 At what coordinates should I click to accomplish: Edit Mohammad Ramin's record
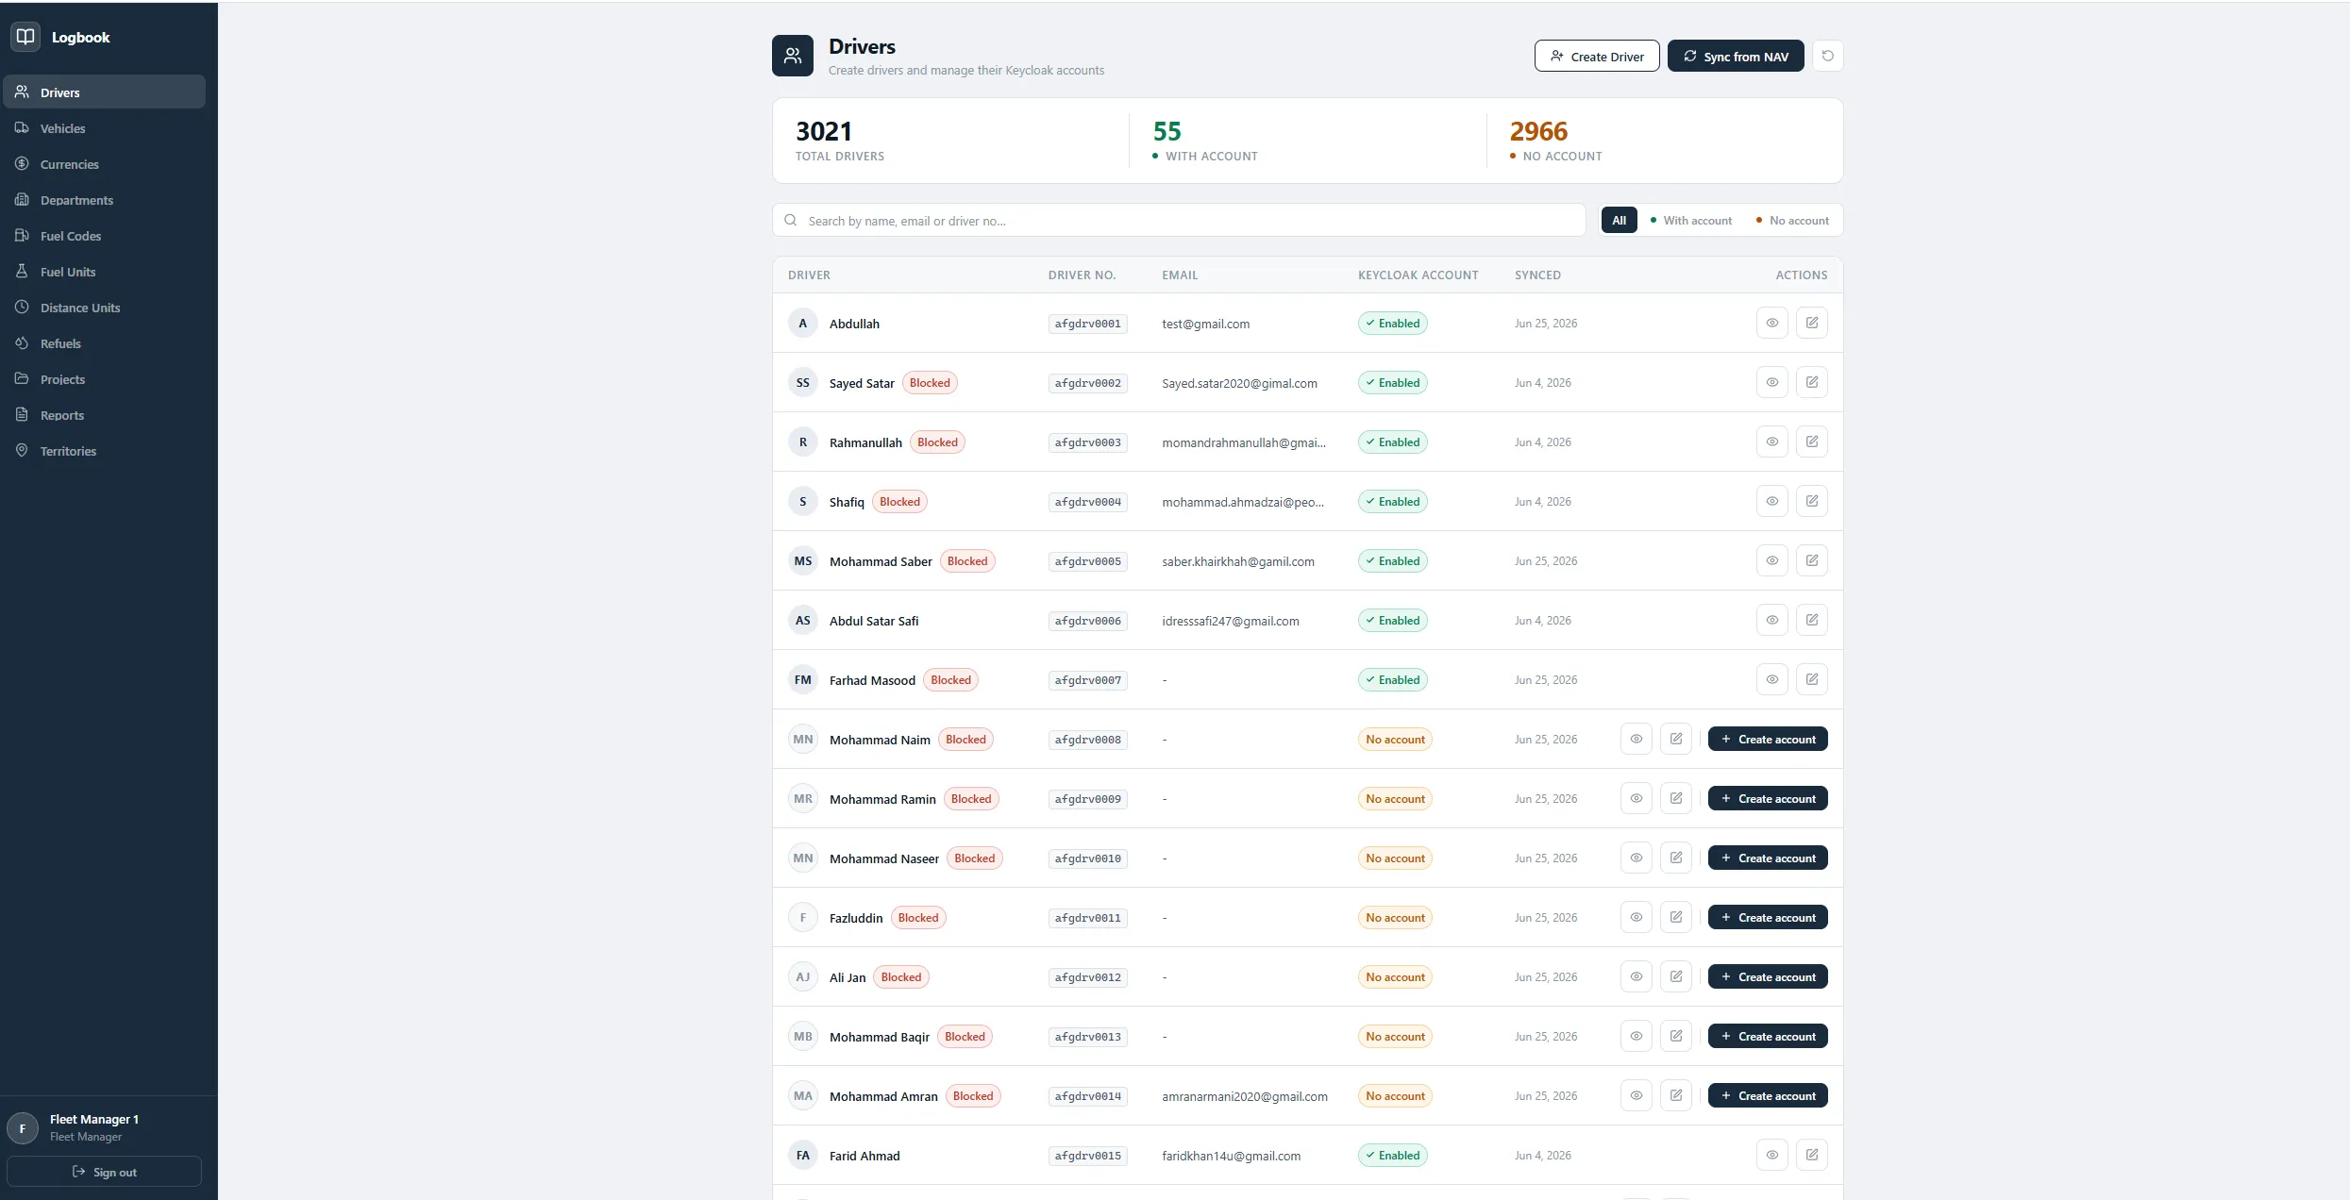click(1675, 798)
